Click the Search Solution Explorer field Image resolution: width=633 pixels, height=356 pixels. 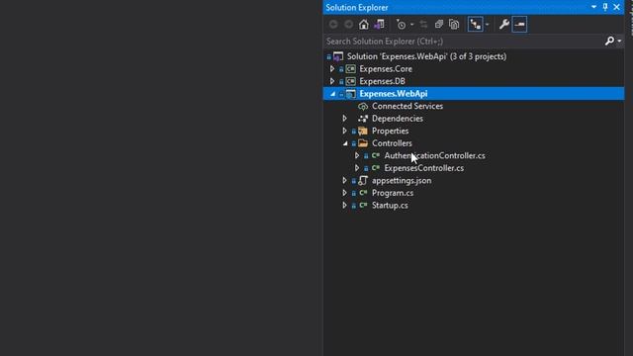(x=463, y=42)
